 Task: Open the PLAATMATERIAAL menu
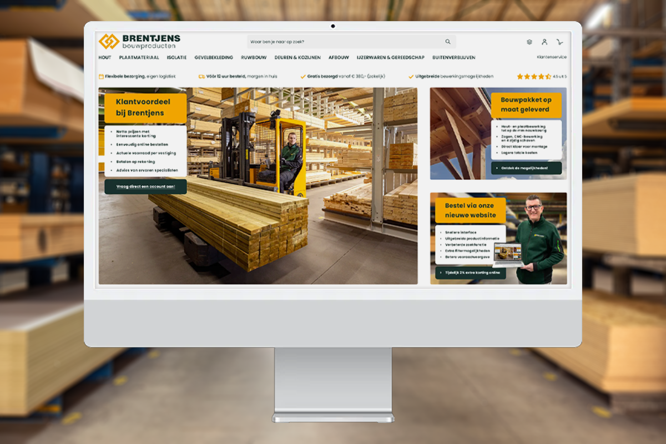139,57
